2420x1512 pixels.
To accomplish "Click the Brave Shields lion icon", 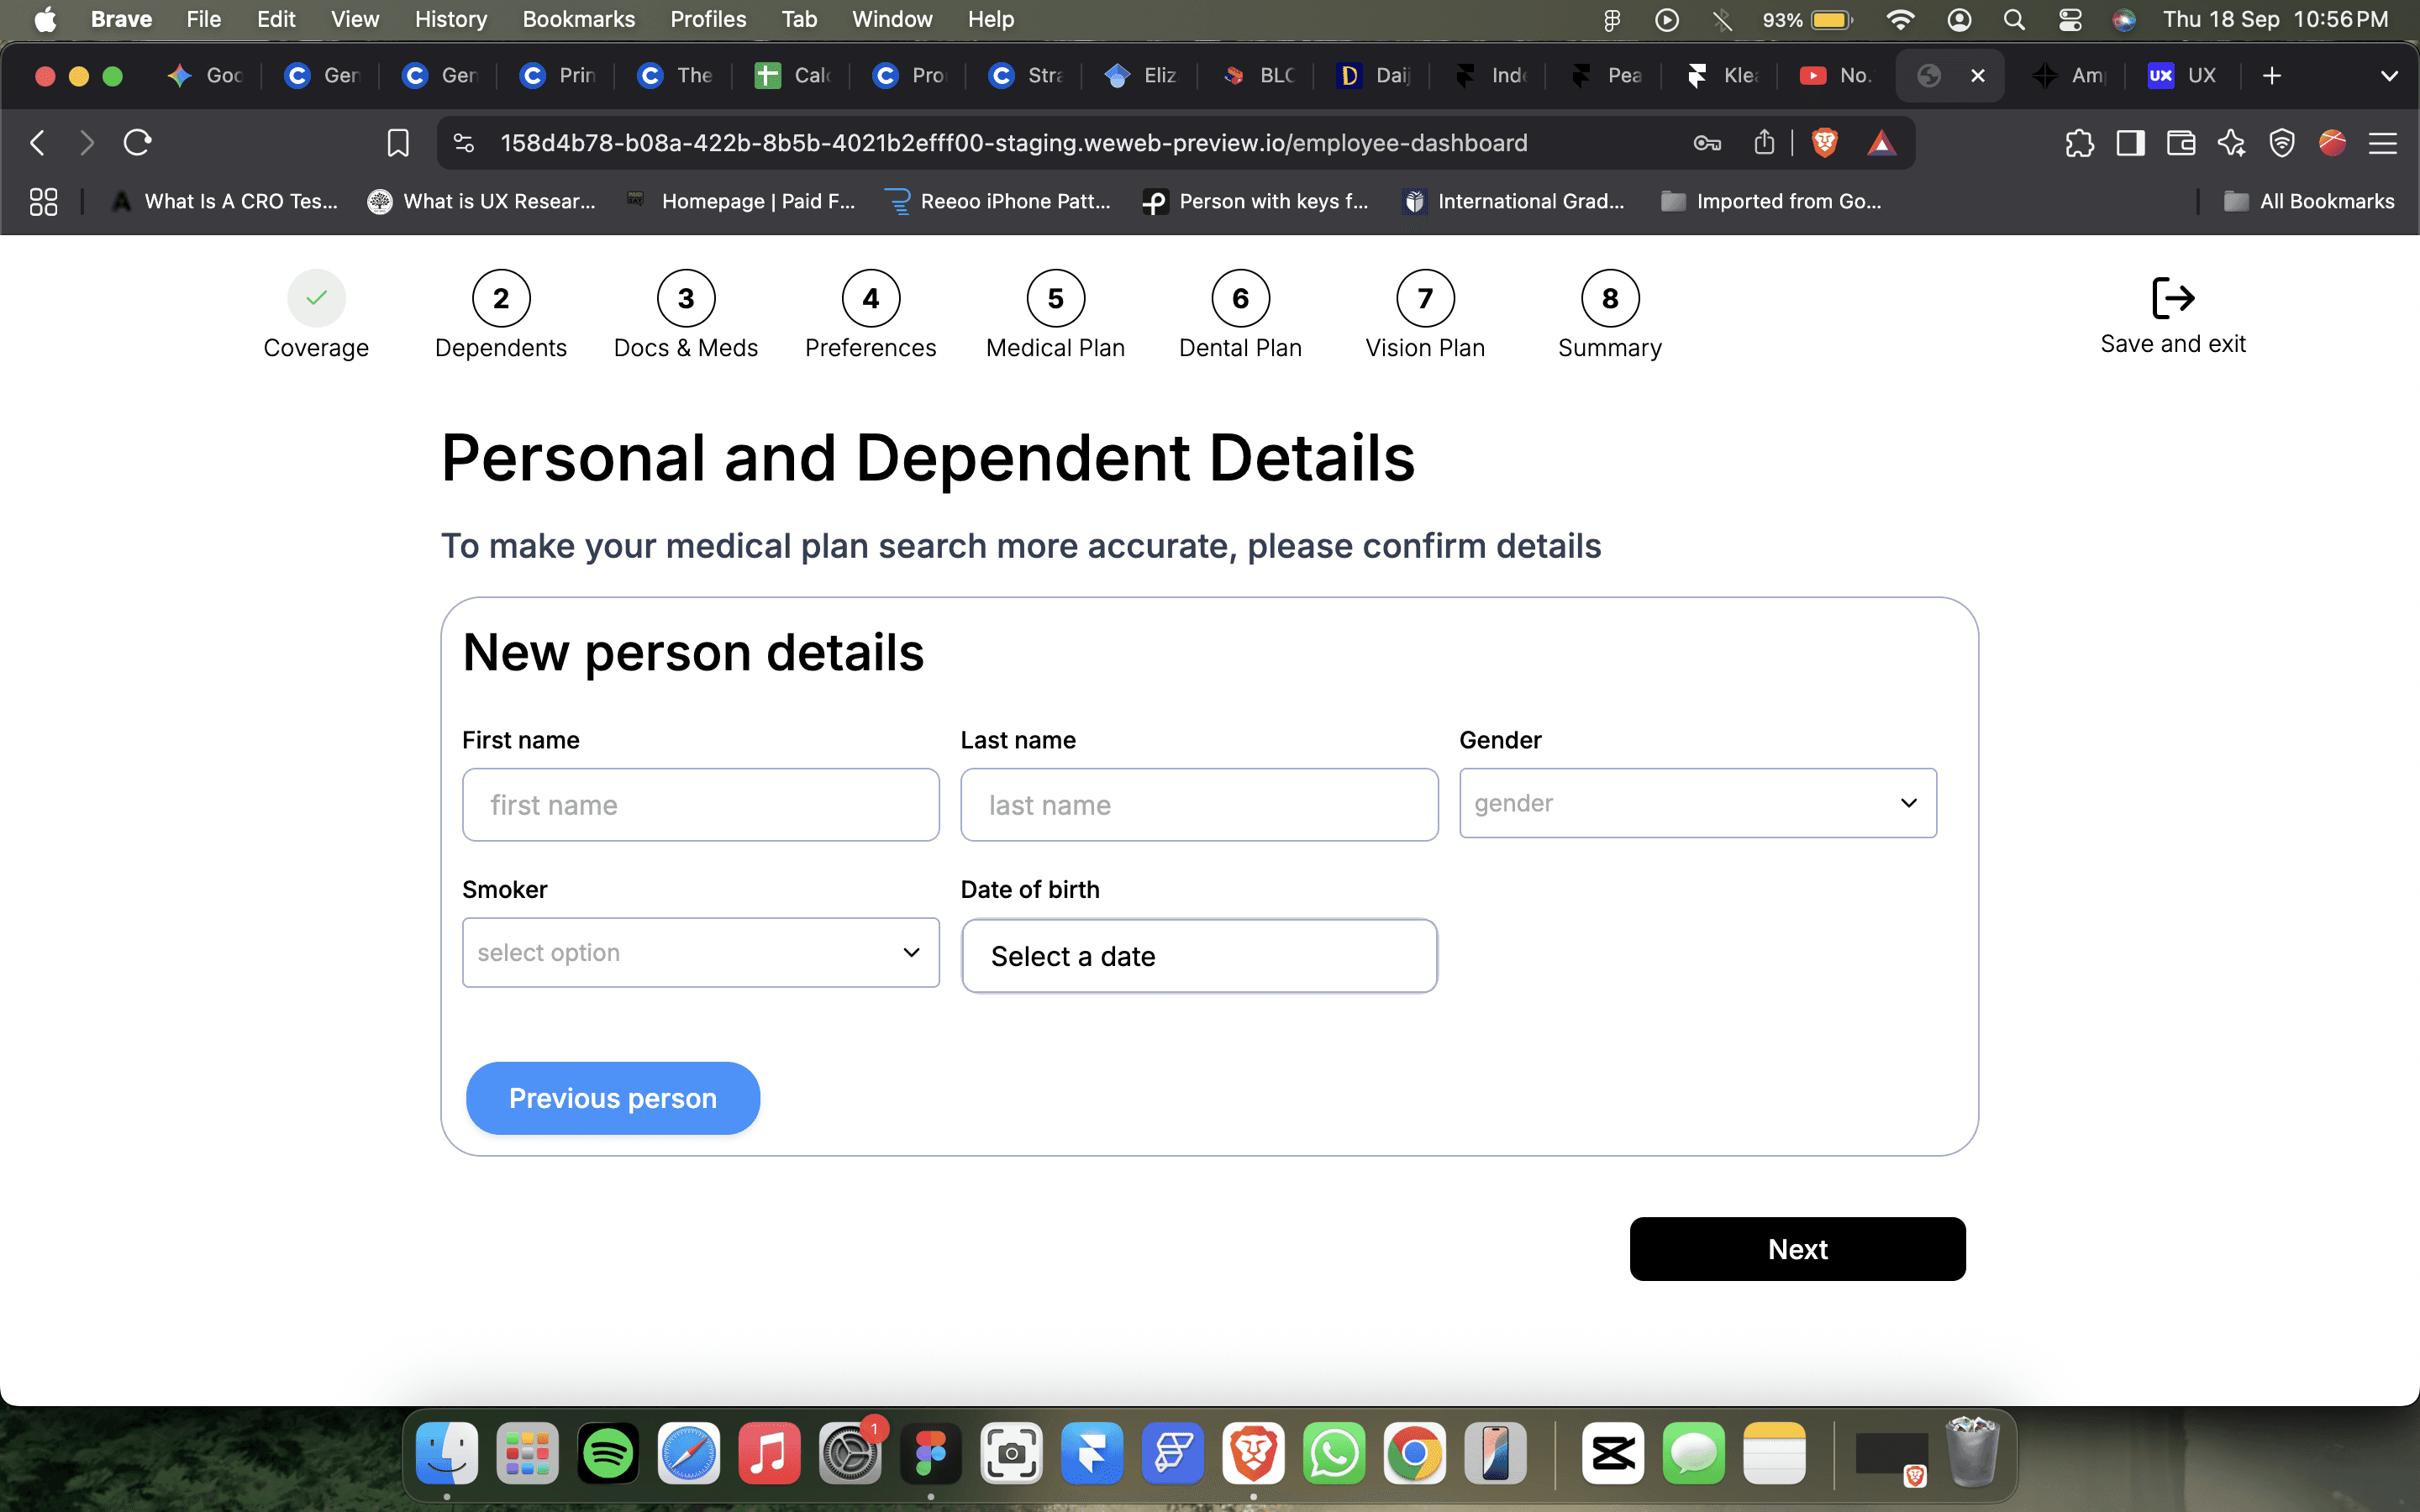I will coord(1824,143).
